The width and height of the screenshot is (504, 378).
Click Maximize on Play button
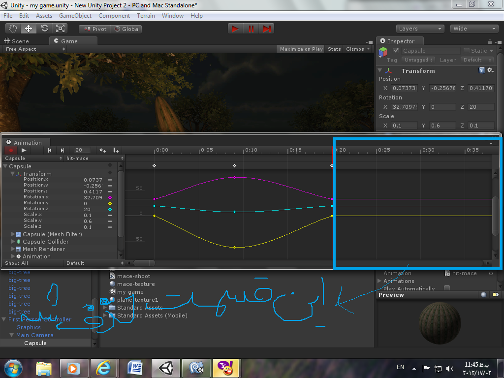pyautogui.click(x=301, y=49)
